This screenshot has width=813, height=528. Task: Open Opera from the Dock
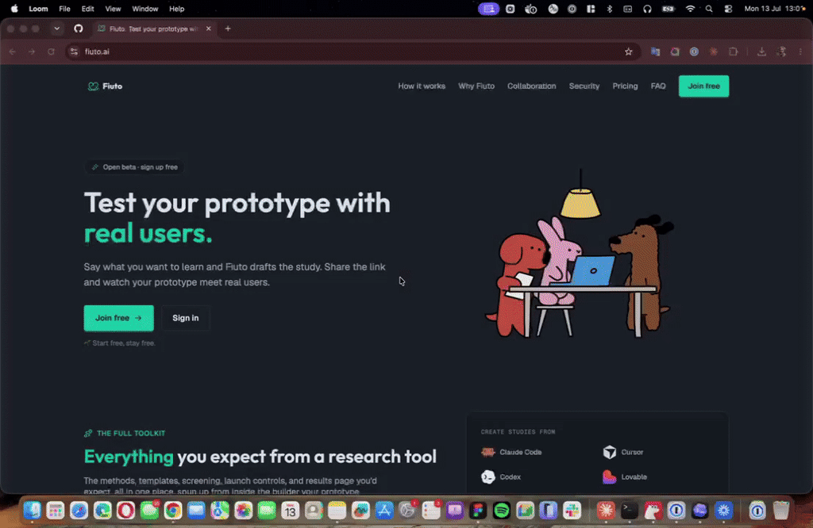[x=126, y=511]
